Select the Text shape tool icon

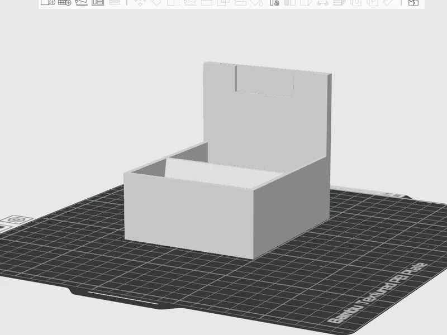tap(274, 3)
